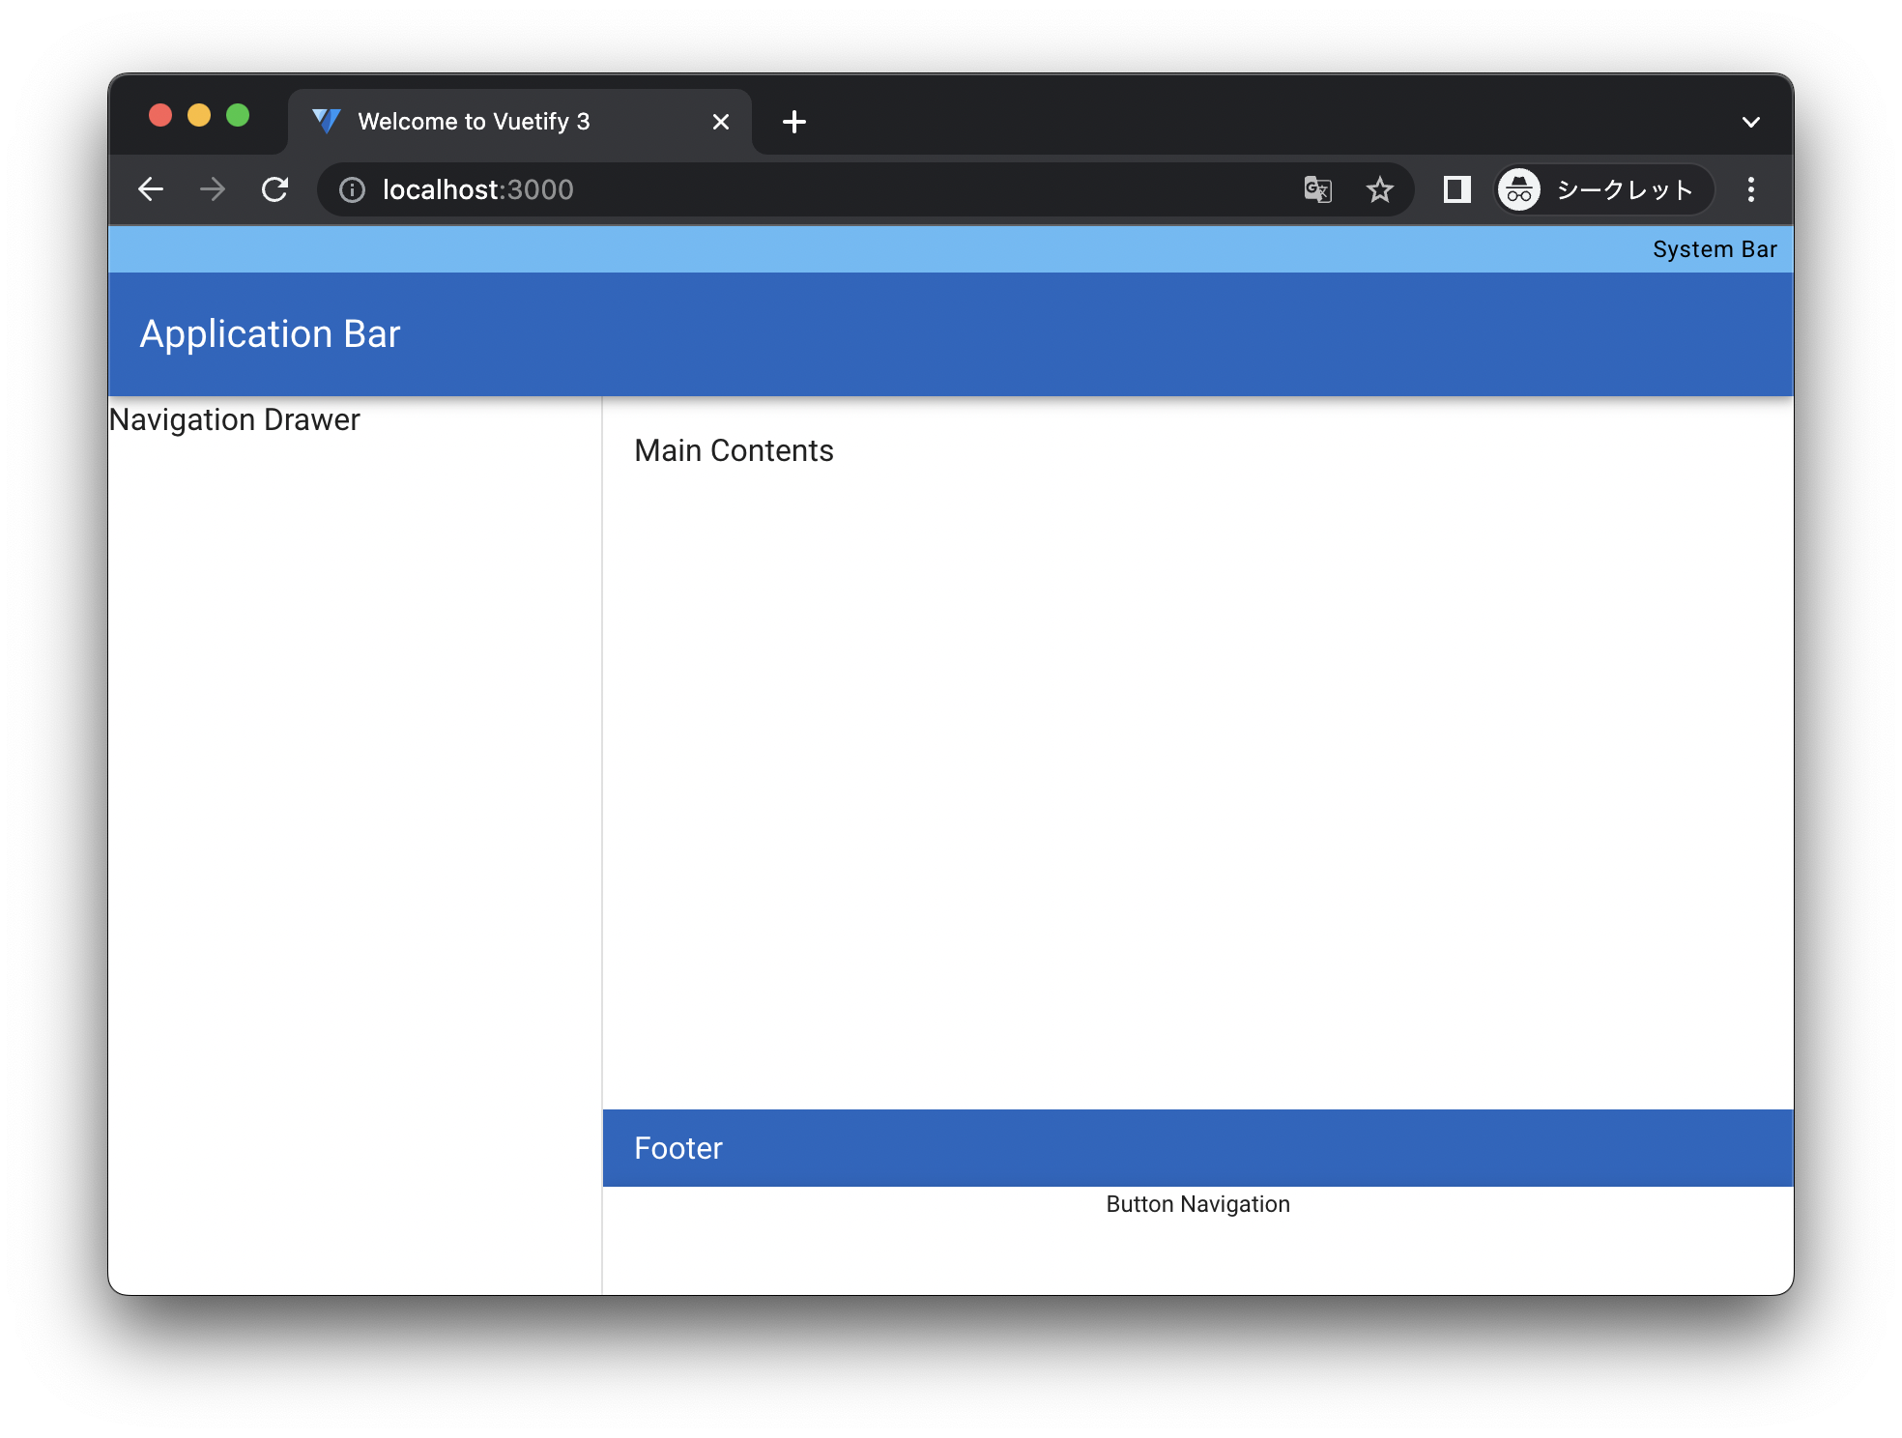The height and width of the screenshot is (1438, 1902).
Task: Click the Google Translate icon in address bar
Action: click(1316, 189)
